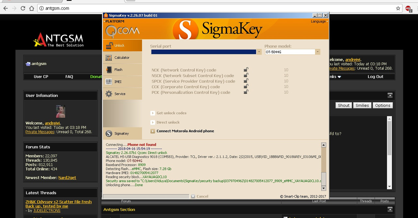Click the user avatar thumbnail
The height and width of the screenshot is (218, 418).
(x=60, y=111)
